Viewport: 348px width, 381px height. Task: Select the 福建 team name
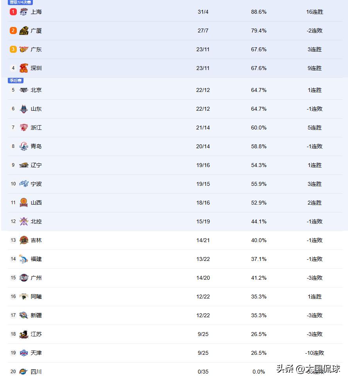(x=36, y=259)
